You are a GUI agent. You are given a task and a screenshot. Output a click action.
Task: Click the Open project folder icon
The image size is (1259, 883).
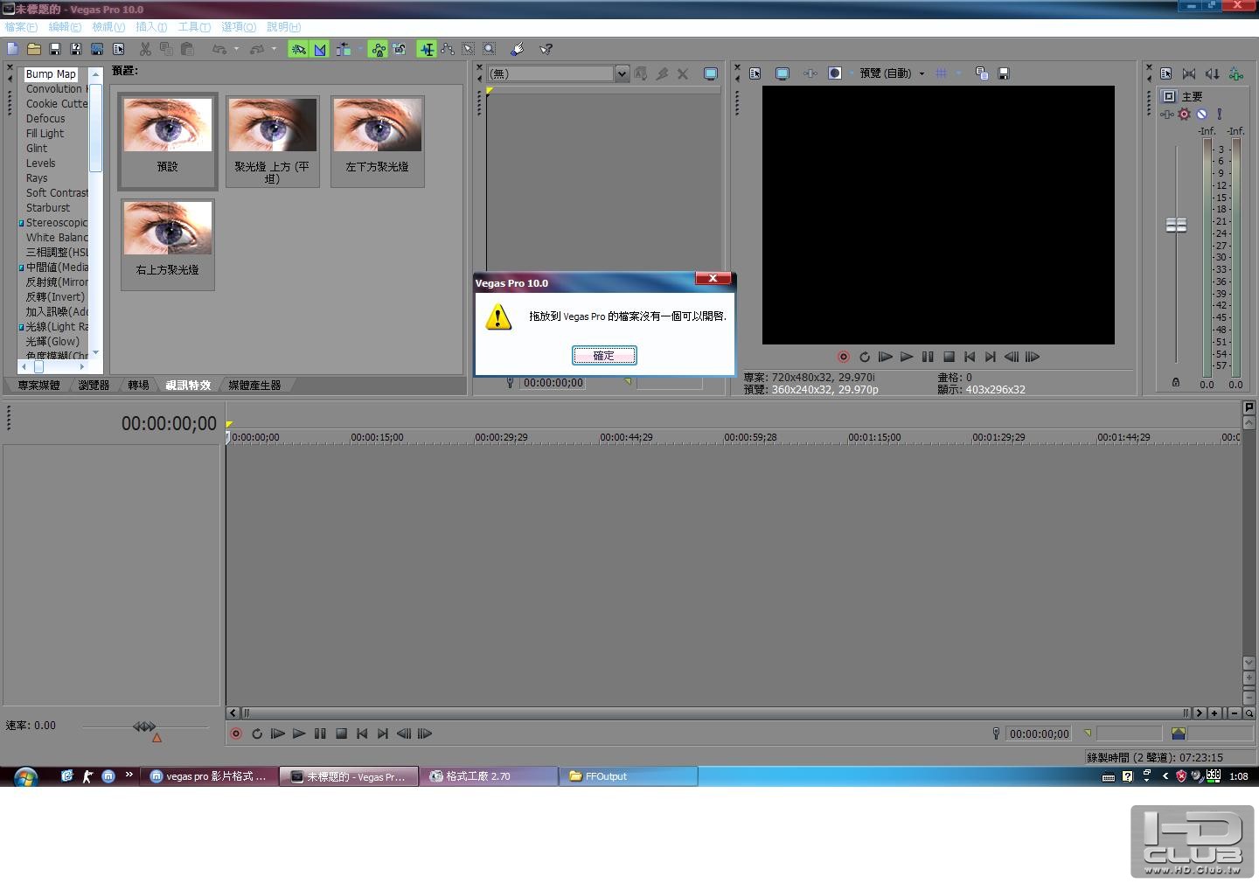coord(34,49)
